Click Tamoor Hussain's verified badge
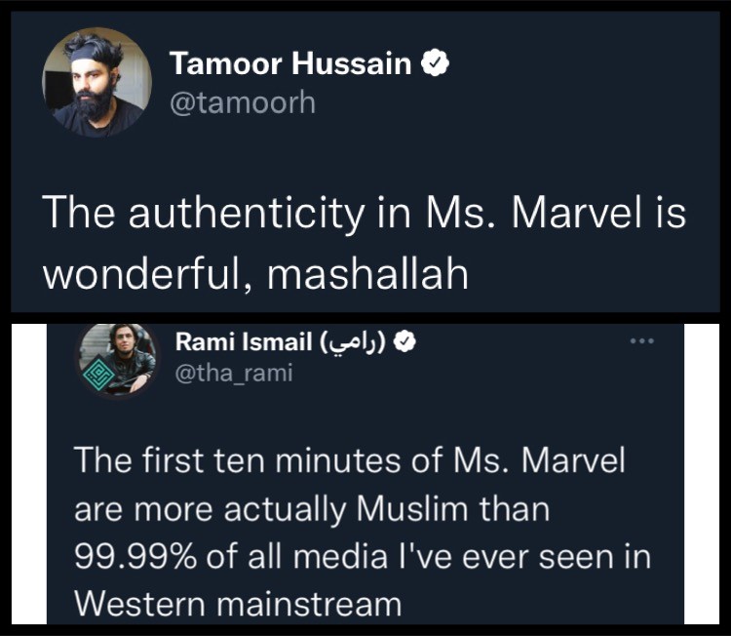The width and height of the screenshot is (731, 636). coord(434,65)
